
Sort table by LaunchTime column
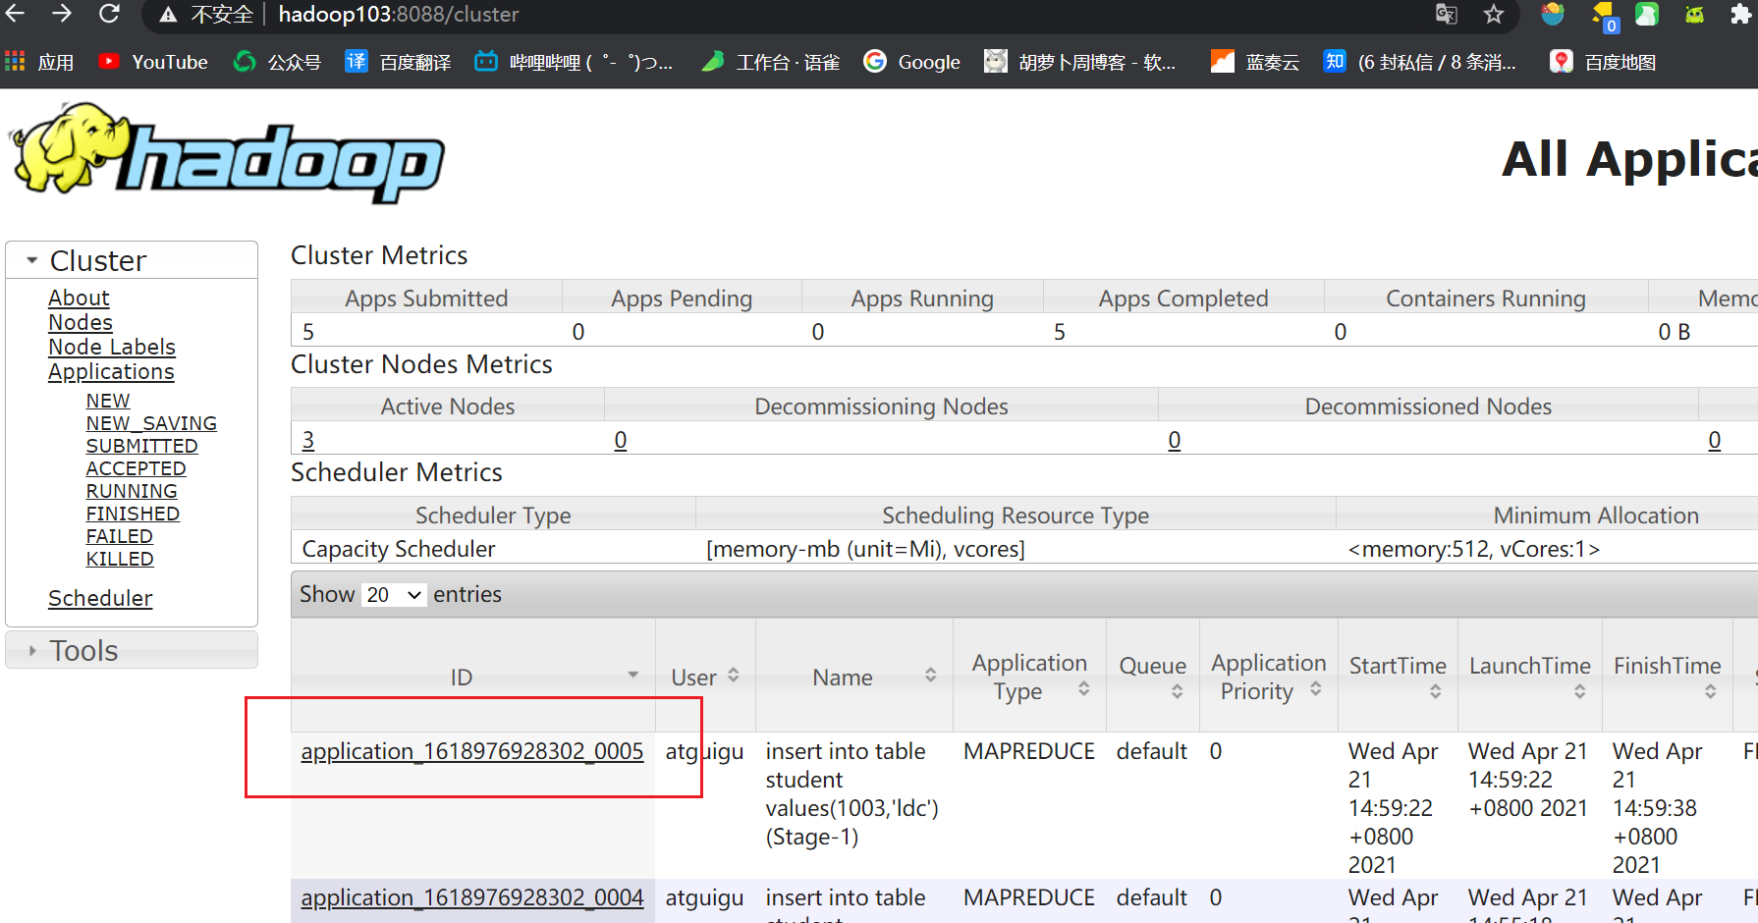coord(1529,677)
